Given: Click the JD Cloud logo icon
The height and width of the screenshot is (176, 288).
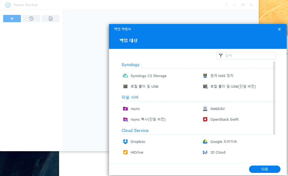Looking at the screenshot, I should coord(205,152).
